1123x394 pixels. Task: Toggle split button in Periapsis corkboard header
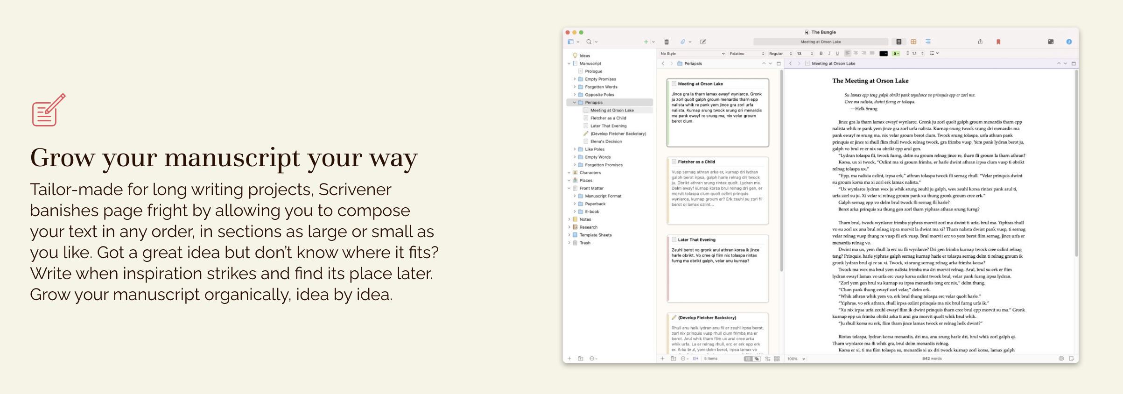tap(779, 63)
